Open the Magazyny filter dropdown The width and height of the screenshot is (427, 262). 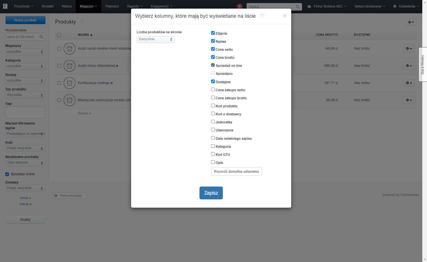click(25, 52)
